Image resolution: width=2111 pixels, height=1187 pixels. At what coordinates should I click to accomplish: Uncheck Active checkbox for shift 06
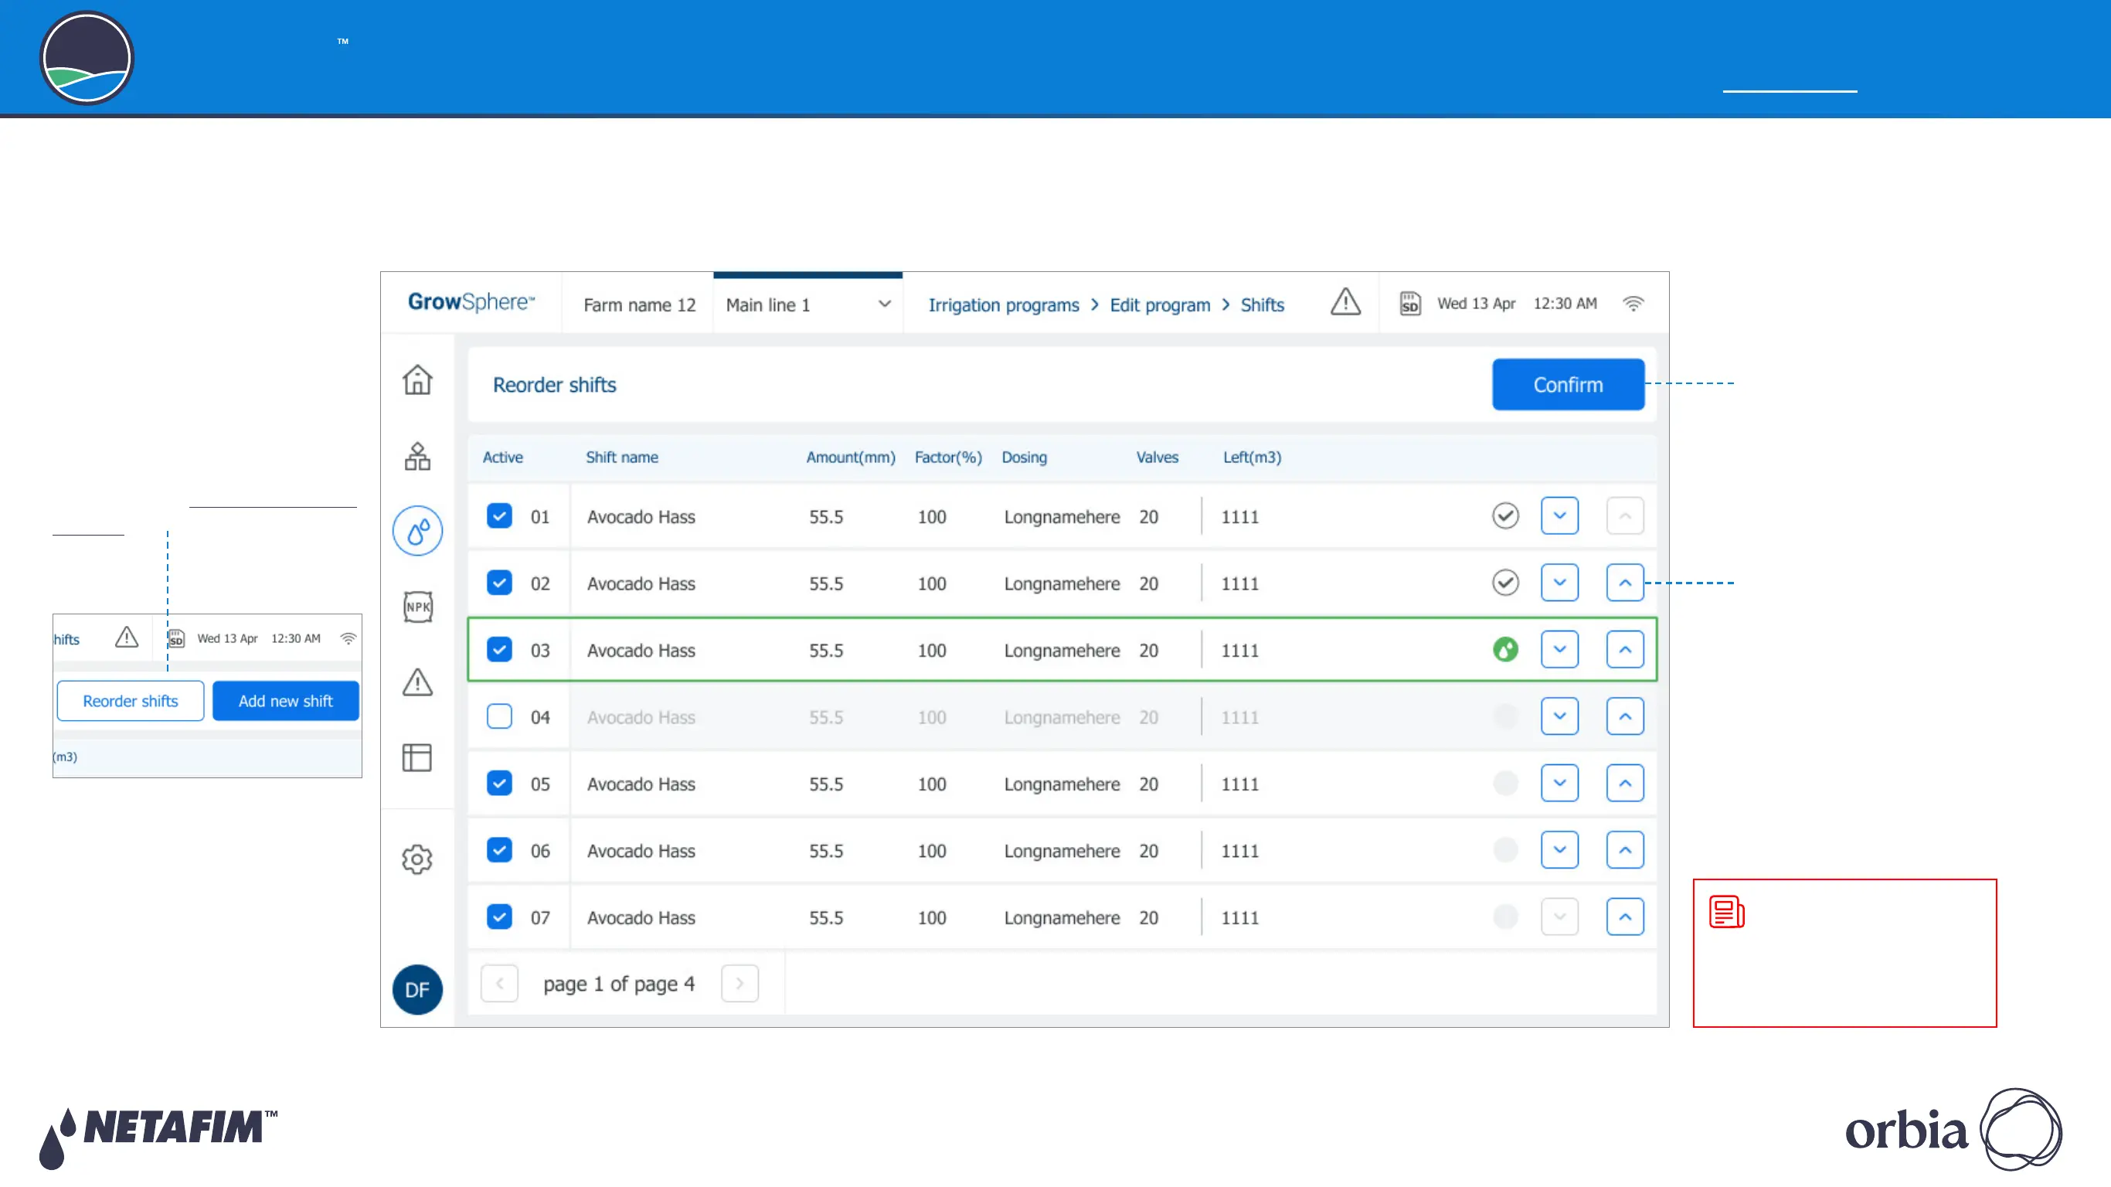499,850
